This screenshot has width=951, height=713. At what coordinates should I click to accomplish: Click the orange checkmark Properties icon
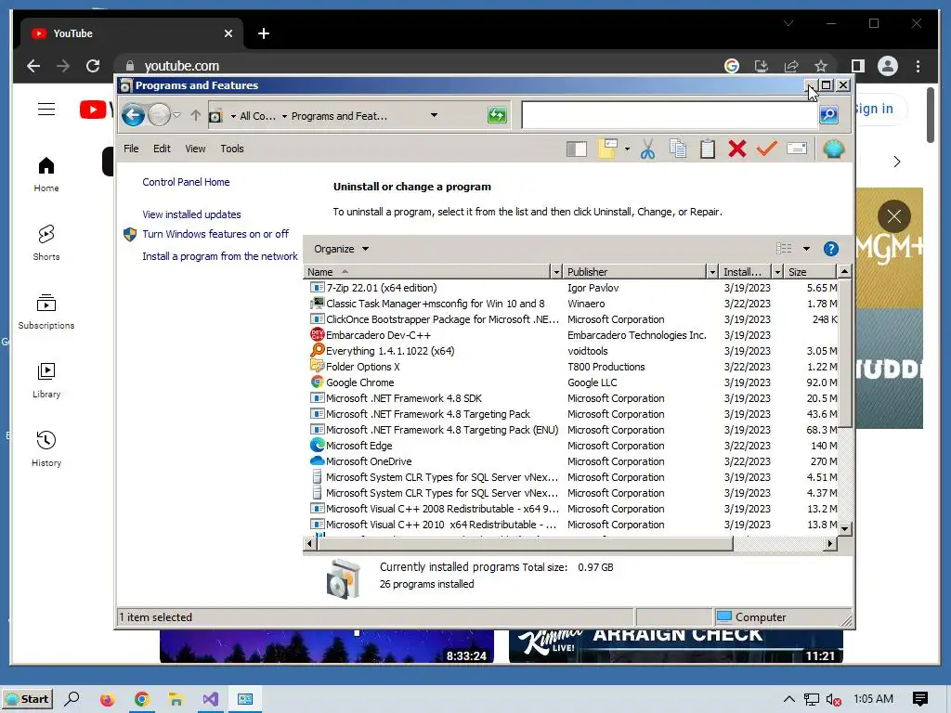[x=766, y=149]
